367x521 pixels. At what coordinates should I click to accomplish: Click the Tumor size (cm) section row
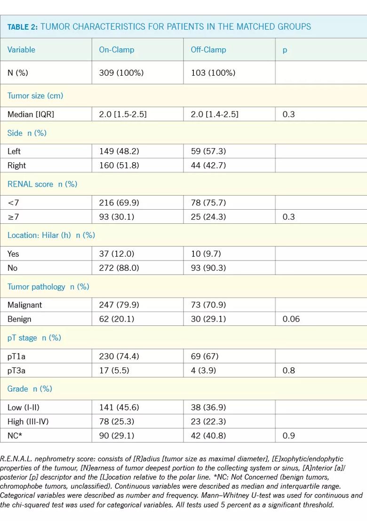coord(183,96)
